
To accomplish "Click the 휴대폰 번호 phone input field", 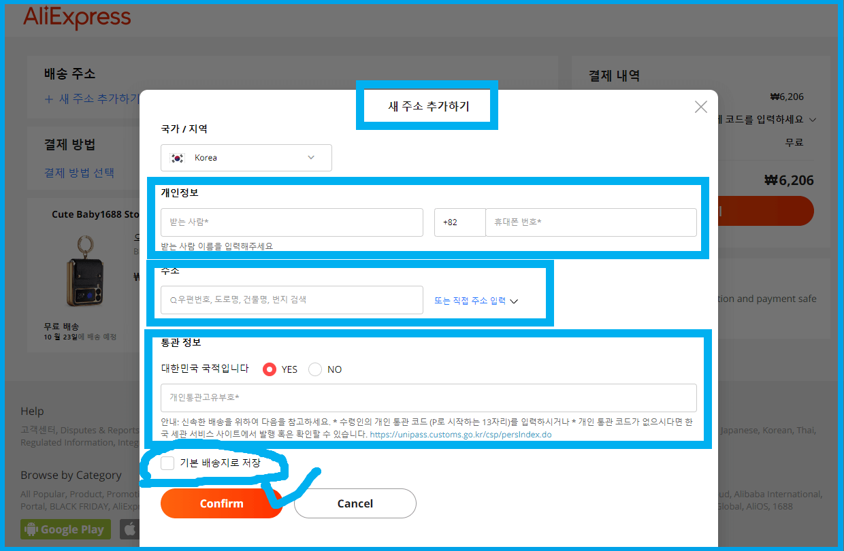I will click(x=591, y=222).
